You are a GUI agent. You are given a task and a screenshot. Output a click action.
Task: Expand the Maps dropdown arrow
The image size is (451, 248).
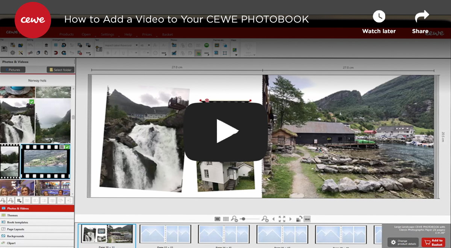click(236, 55)
